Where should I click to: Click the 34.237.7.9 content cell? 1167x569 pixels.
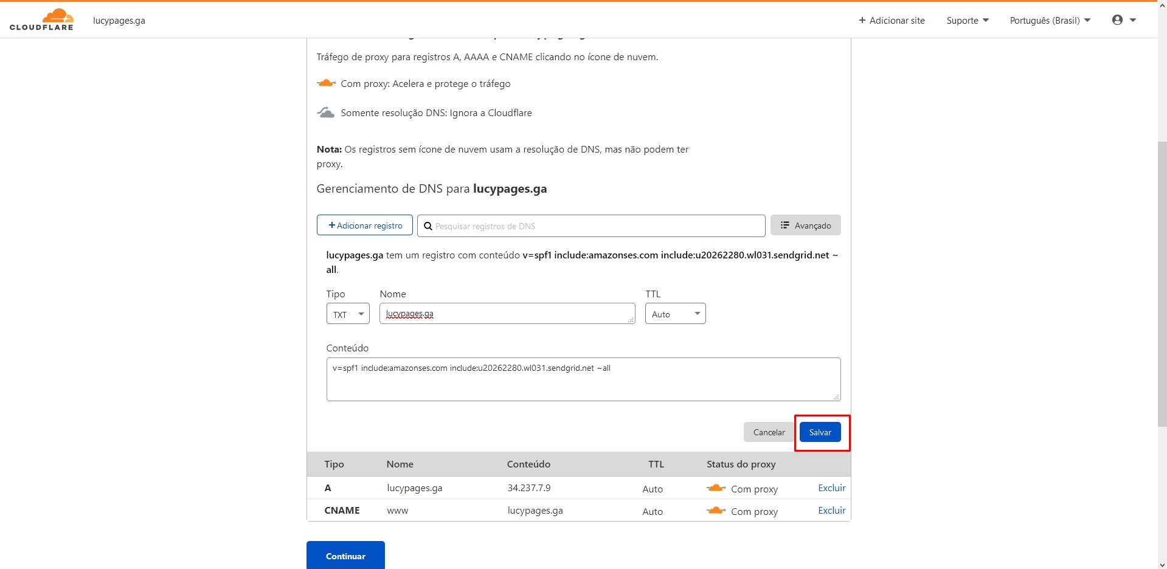[529, 488]
